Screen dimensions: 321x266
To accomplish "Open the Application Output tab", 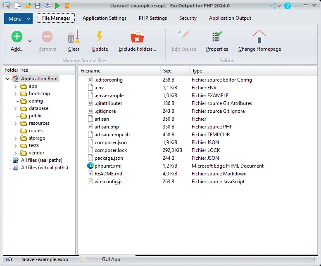I will click(x=230, y=18).
